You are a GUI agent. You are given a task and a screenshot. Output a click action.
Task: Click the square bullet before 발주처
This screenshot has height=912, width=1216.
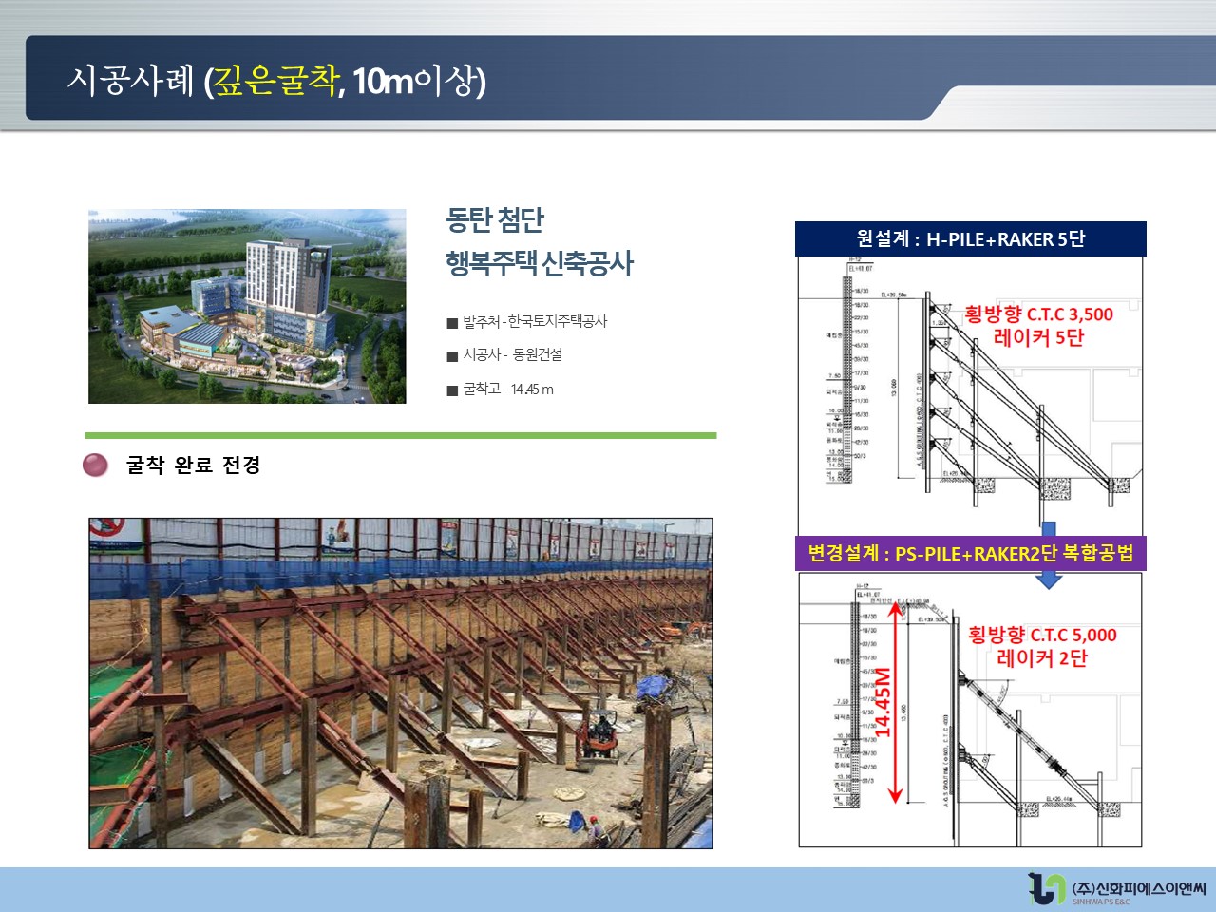coord(452,323)
